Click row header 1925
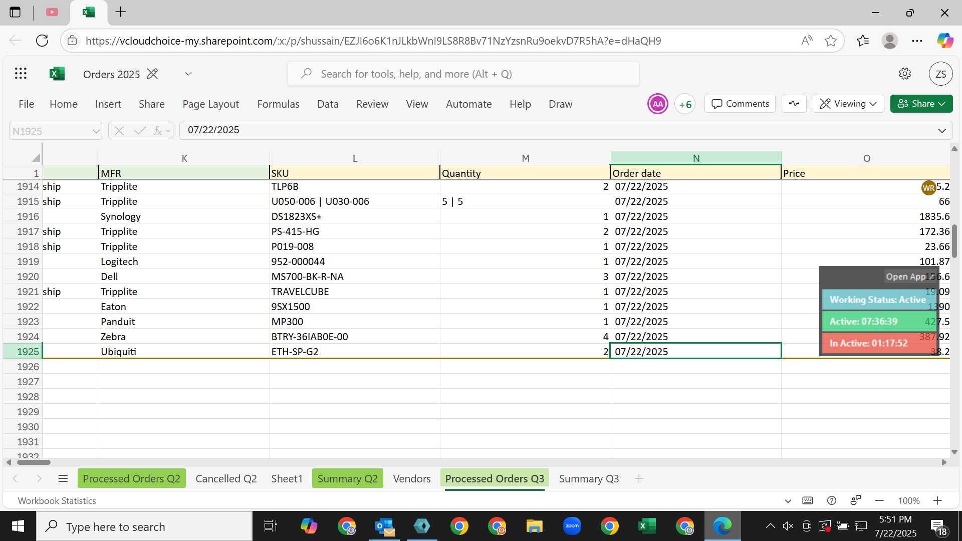Screen dimensions: 962x541 (x=22, y=351)
